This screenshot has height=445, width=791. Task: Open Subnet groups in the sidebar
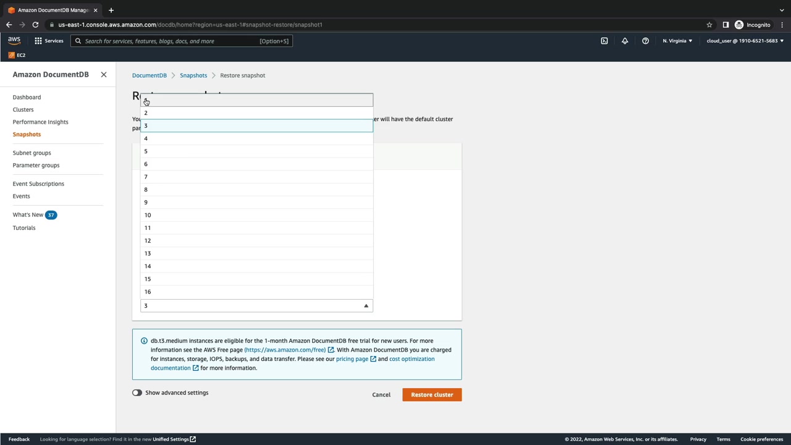(32, 153)
